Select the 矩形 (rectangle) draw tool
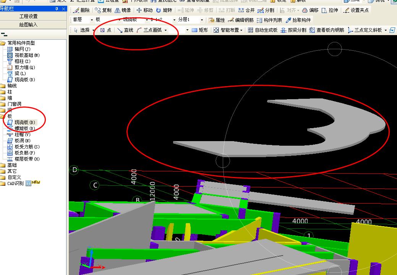This screenshot has height=275, width=397. pos(200,30)
